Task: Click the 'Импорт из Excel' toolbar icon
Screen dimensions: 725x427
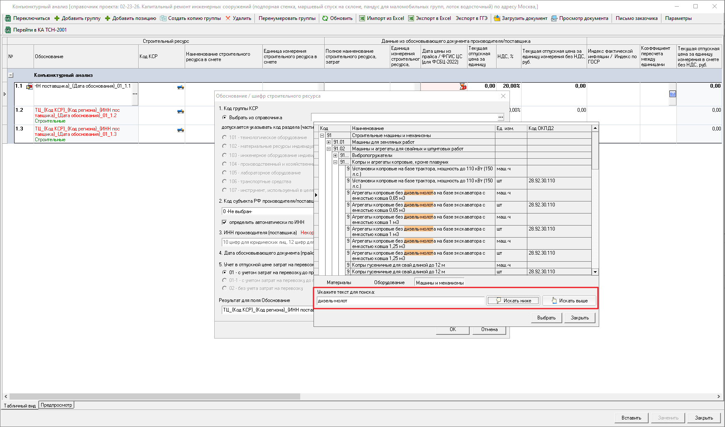Action: pos(362,18)
